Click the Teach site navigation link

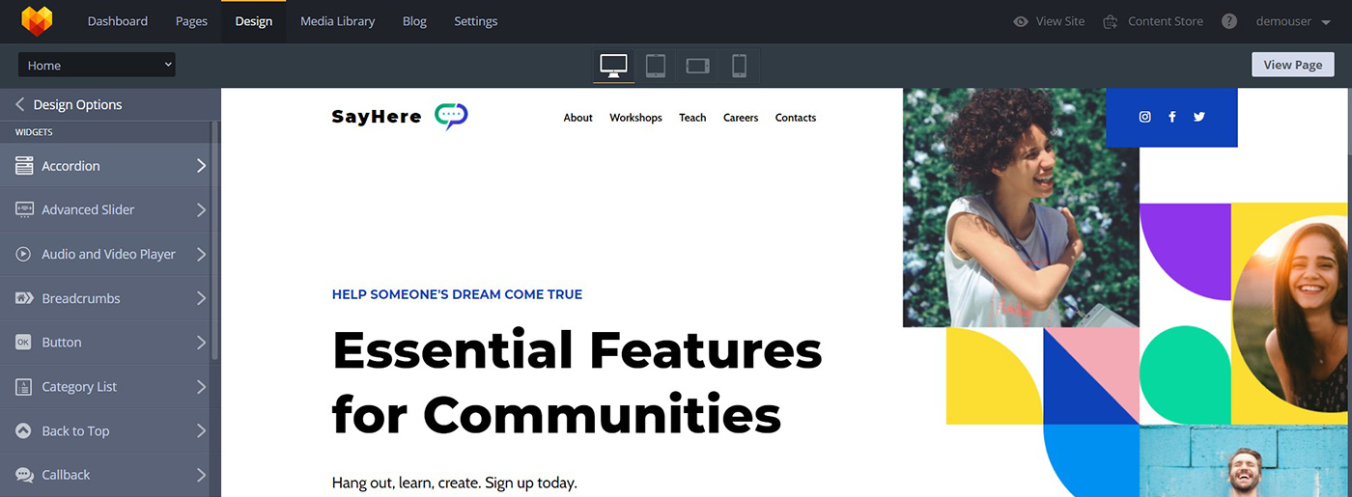[x=692, y=118]
